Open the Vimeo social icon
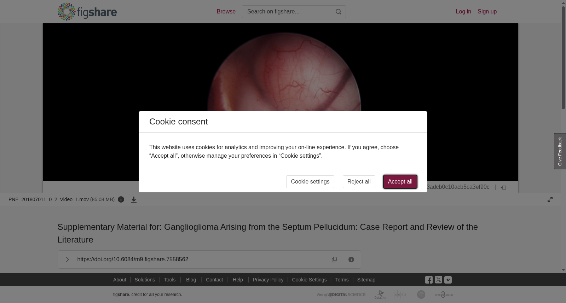This screenshot has height=303, width=566. pos(448,280)
